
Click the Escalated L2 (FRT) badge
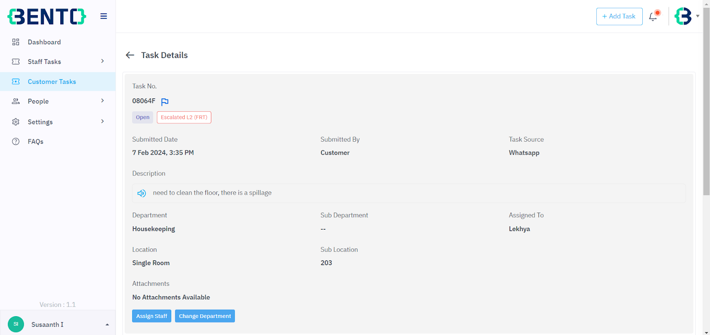[184, 117]
